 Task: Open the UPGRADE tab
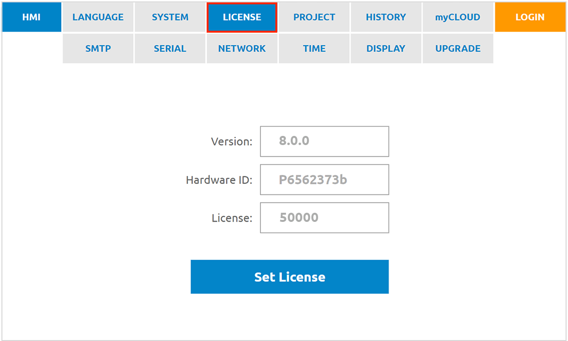(x=458, y=49)
